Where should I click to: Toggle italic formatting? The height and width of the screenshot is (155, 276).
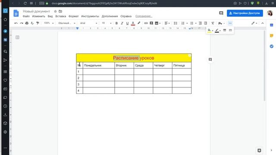(122, 23)
